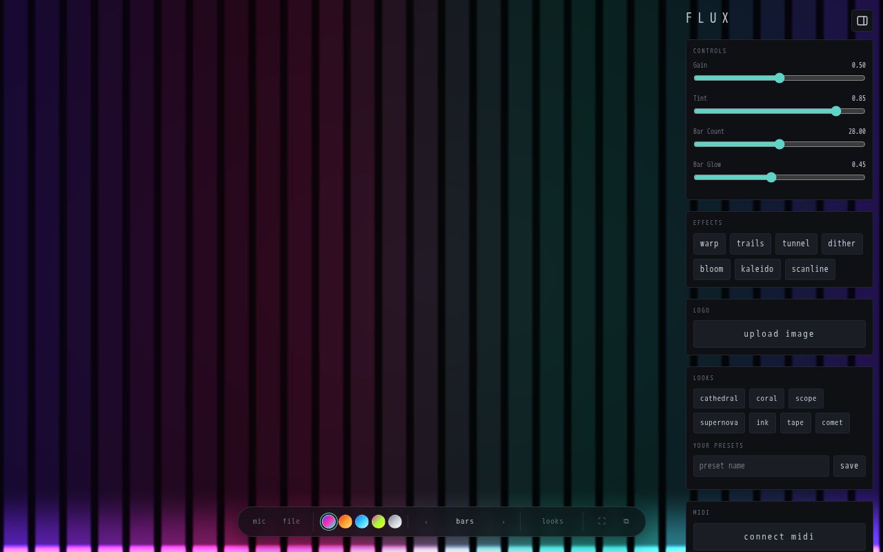Select the green-yellow color palette
Viewport: 883px width, 552px height.
(379, 522)
